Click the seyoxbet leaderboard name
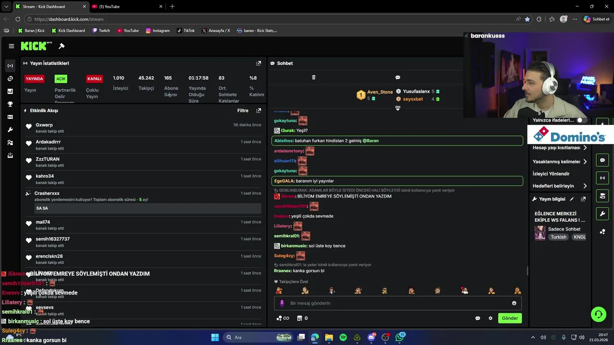Screen dimensions: 614x345 tap(413, 99)
